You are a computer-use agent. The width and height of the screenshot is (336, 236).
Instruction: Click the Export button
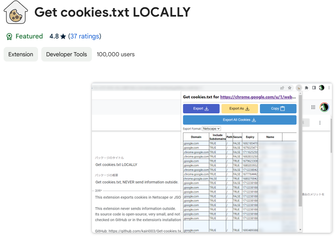pos(201,108)
